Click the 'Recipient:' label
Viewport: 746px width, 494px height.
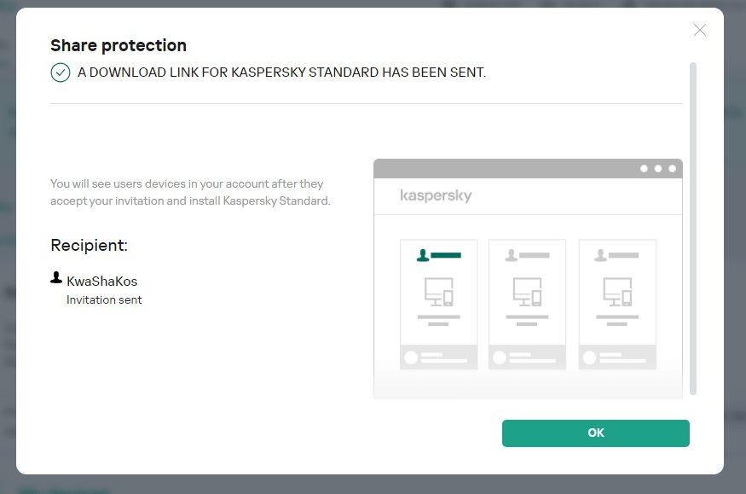[x=89, y=246]
